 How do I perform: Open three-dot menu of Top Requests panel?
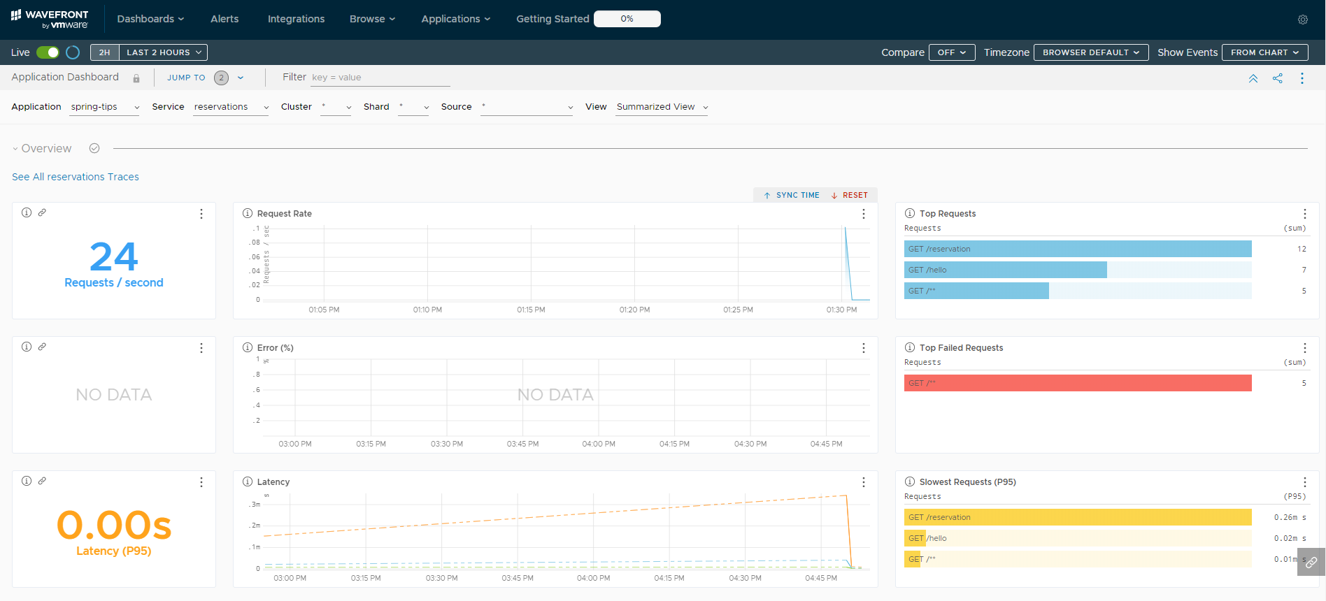coord(1305,214)
